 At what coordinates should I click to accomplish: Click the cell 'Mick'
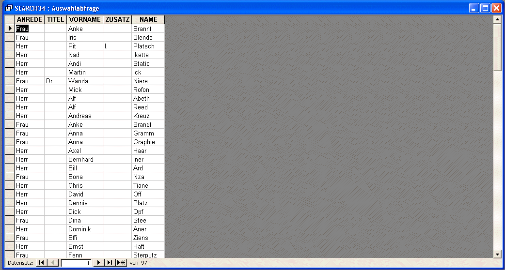85,90
